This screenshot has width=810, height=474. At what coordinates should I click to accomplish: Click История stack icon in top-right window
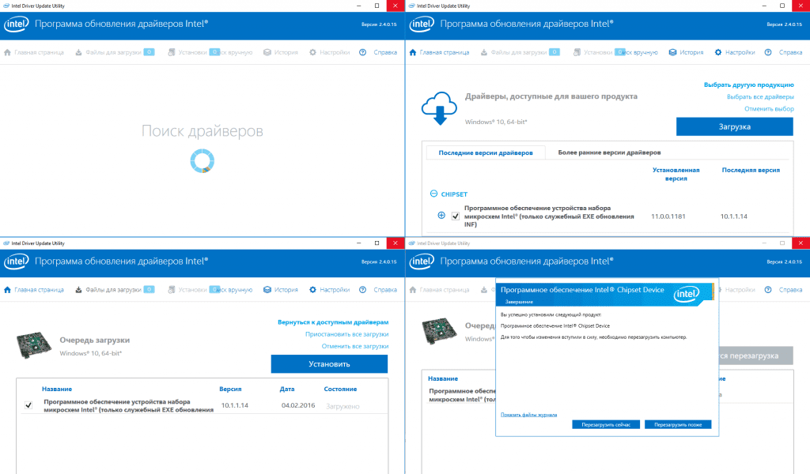tap(672, 52)
